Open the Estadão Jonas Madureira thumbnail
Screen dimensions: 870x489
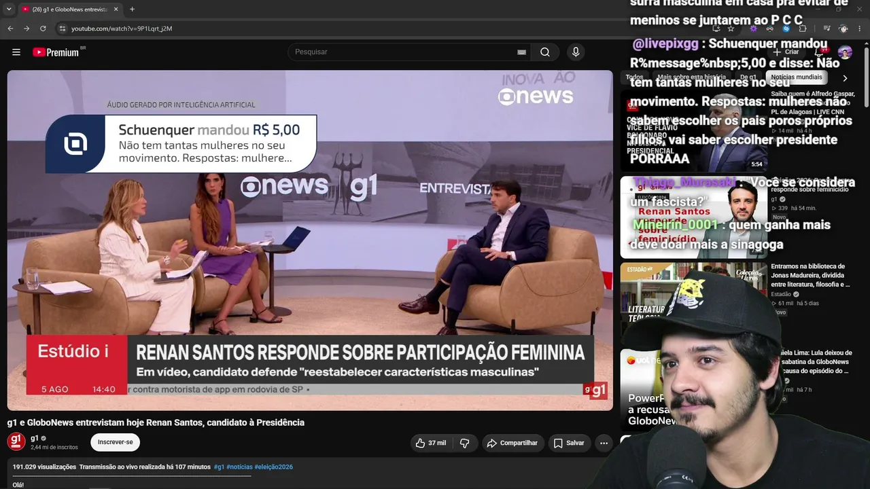(x=693, y=304)
